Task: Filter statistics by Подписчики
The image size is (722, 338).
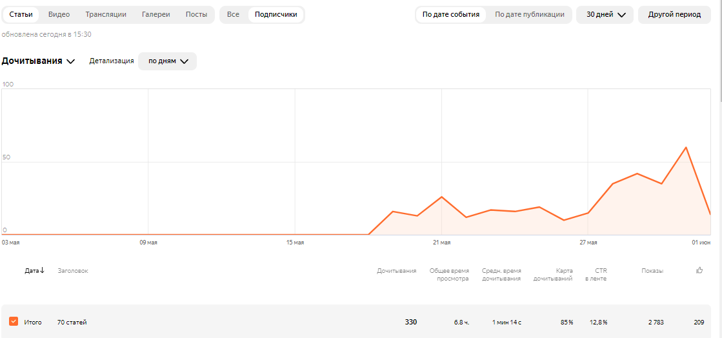Action: point(276,14)
